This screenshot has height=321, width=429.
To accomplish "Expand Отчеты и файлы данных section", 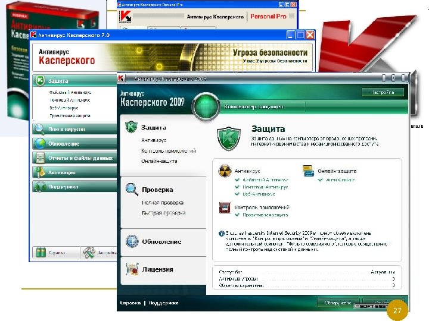I will pos(75,158).
